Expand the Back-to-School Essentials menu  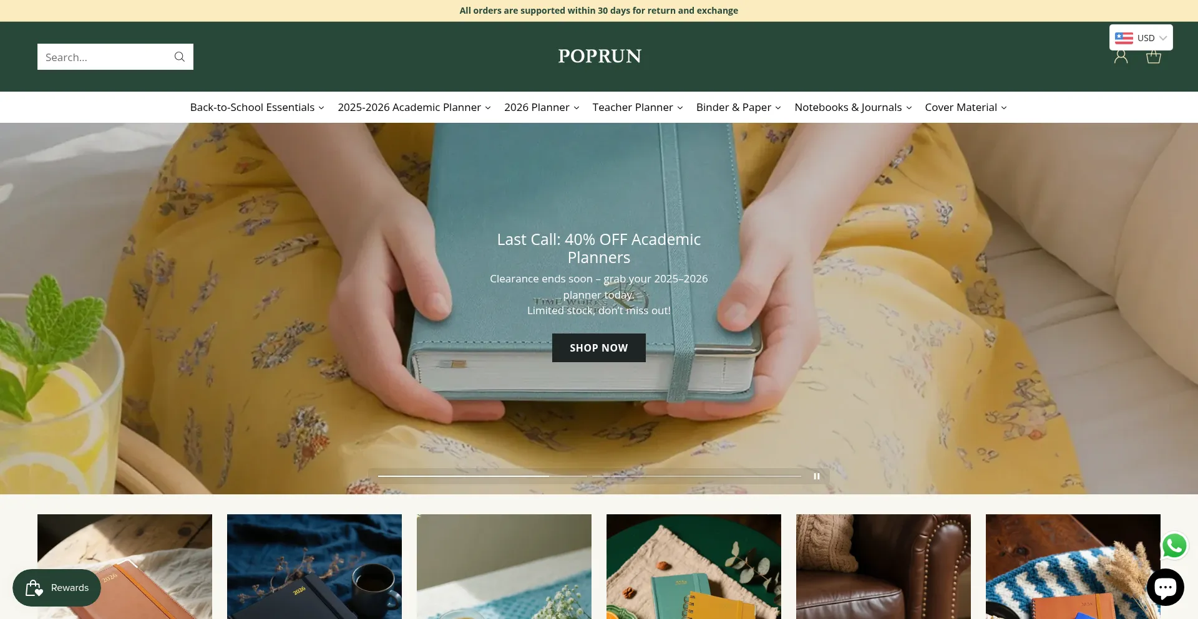point(257,107)
